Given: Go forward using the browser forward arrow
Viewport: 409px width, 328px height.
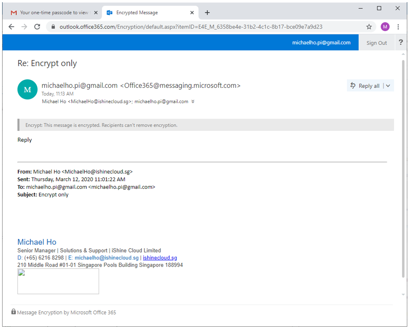Looking at the screenshot, I should click(x=24, y=26).
